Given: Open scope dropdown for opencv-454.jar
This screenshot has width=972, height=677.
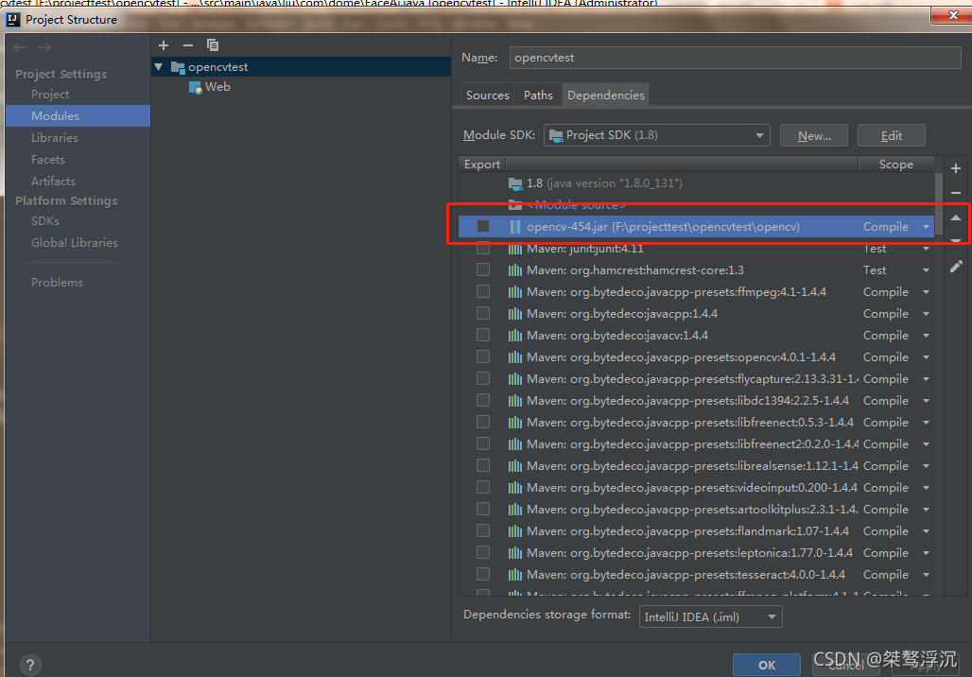Looking at the screenshot, I should 926,227.
